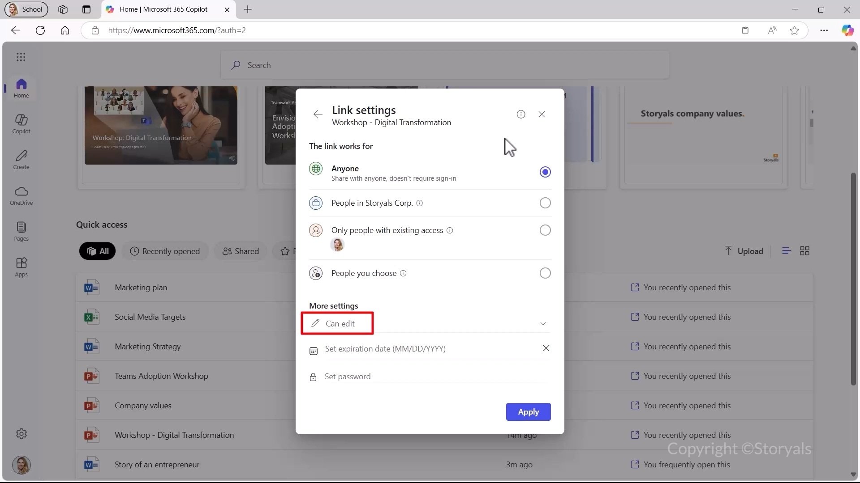Open browser Settings and more menu

click(x=824, y=30)
